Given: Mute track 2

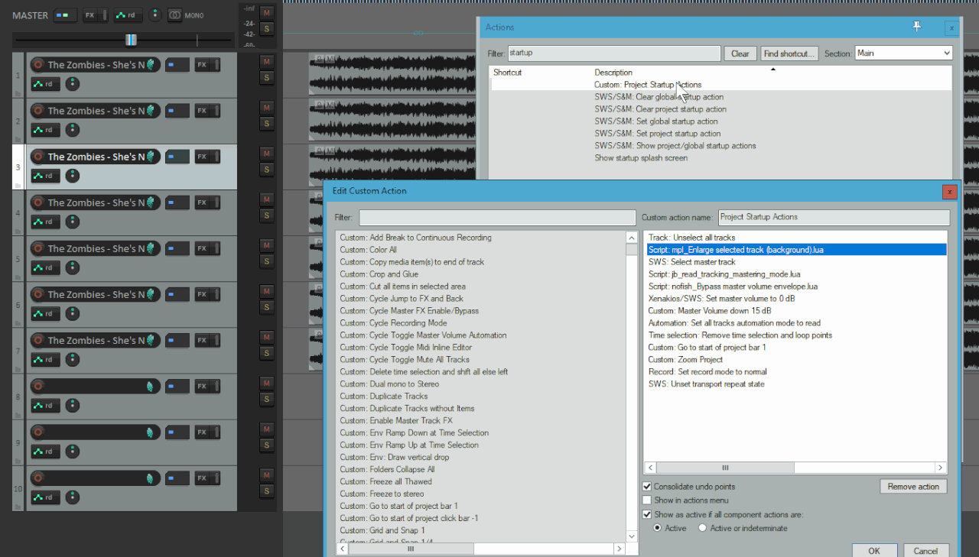Looking at the screenshot, I should 266,107.
